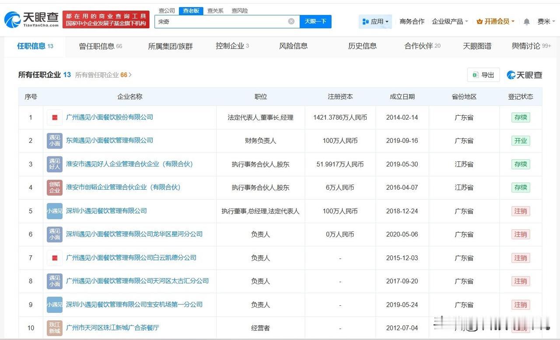Screen dimensions: 560x340
Task: Click the 导出 export button
Action: (483, 75)
